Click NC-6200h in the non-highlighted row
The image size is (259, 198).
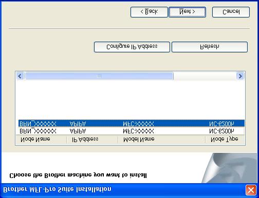coord(221,131)
